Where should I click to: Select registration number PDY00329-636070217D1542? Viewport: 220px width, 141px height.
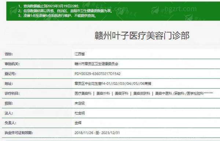[x=98, y=74]
